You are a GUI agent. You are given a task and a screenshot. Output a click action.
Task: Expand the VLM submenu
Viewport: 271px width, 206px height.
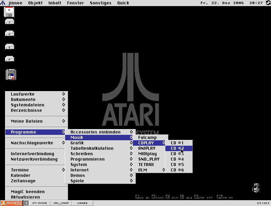point(149,170)
